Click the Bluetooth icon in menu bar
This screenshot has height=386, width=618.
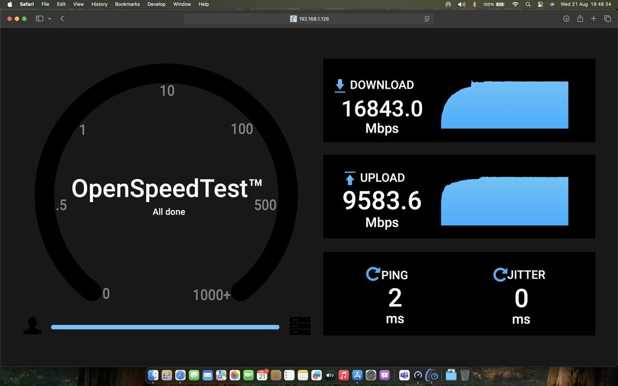click(x=474, y=4)
